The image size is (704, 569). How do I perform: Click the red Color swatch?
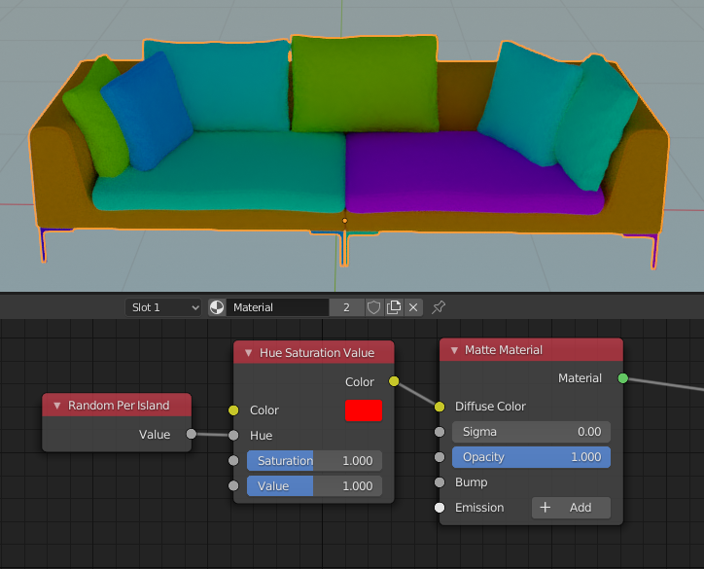click(364, 410)
